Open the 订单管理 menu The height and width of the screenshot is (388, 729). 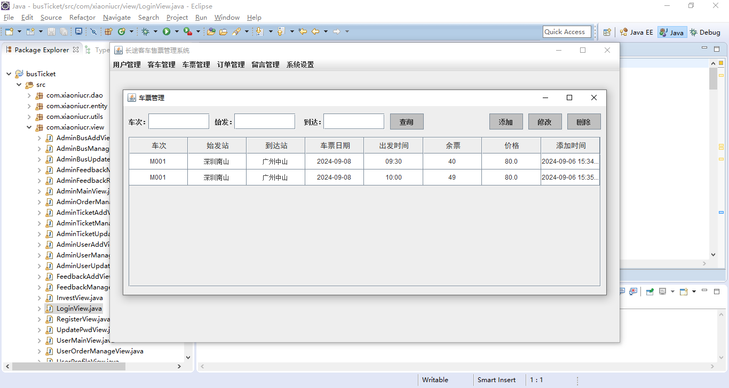(231, 65)
